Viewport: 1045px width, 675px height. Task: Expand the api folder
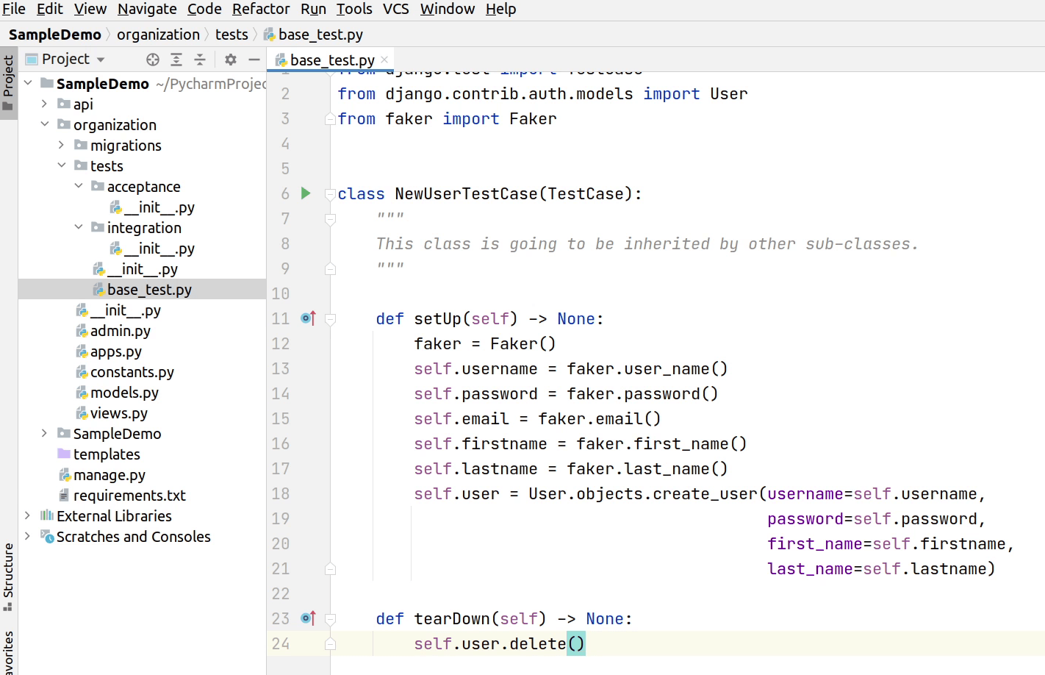[44, 104]
